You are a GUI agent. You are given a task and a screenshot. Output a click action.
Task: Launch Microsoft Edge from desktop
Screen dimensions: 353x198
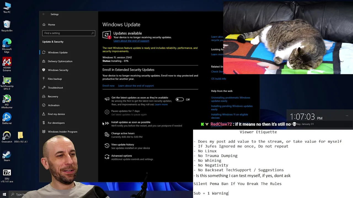pyautogui.click(x=7, y=46)
